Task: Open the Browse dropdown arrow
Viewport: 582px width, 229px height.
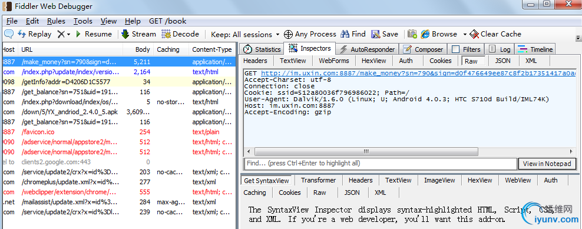Action: point(465,35)
